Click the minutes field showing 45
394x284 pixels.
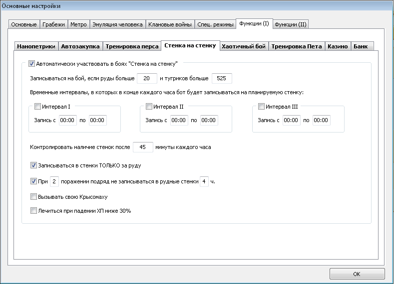tap(143, 147)
